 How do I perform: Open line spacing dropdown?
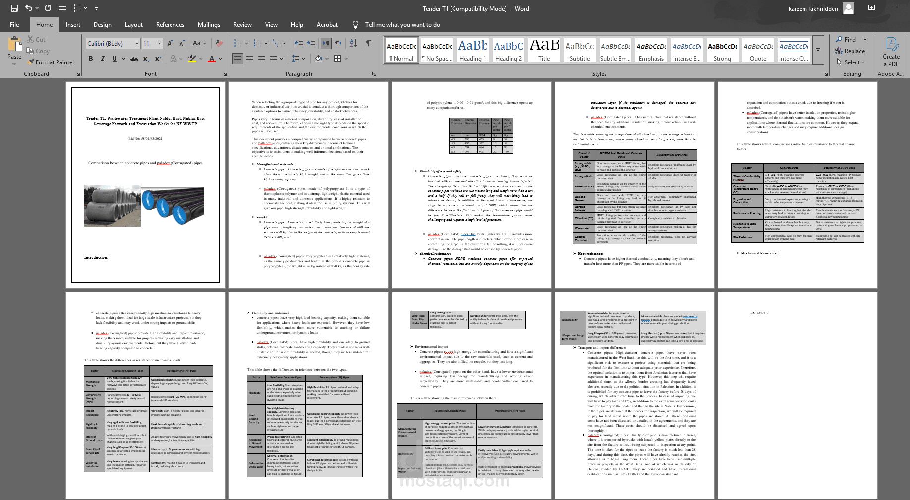click(299, 59)
